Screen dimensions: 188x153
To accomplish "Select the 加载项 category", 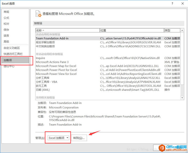I will click(15, 60).
